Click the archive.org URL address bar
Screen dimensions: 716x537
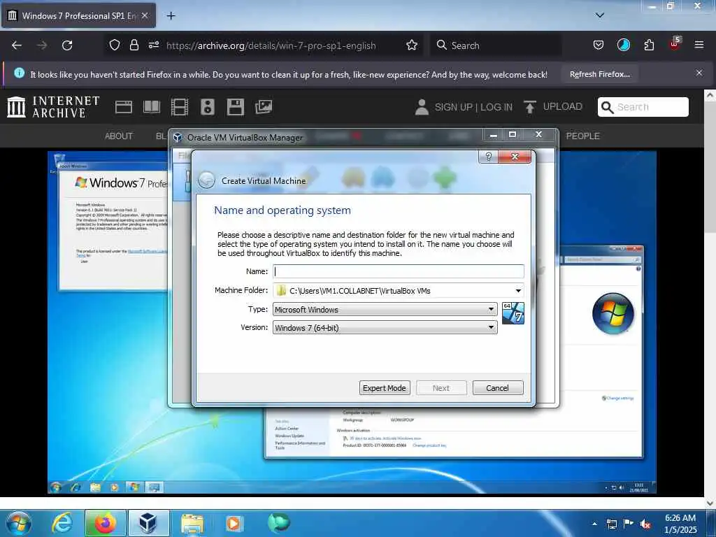[x=271, y=45]
